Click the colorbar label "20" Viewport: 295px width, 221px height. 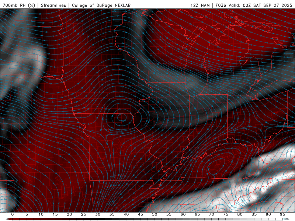point(69,214)
